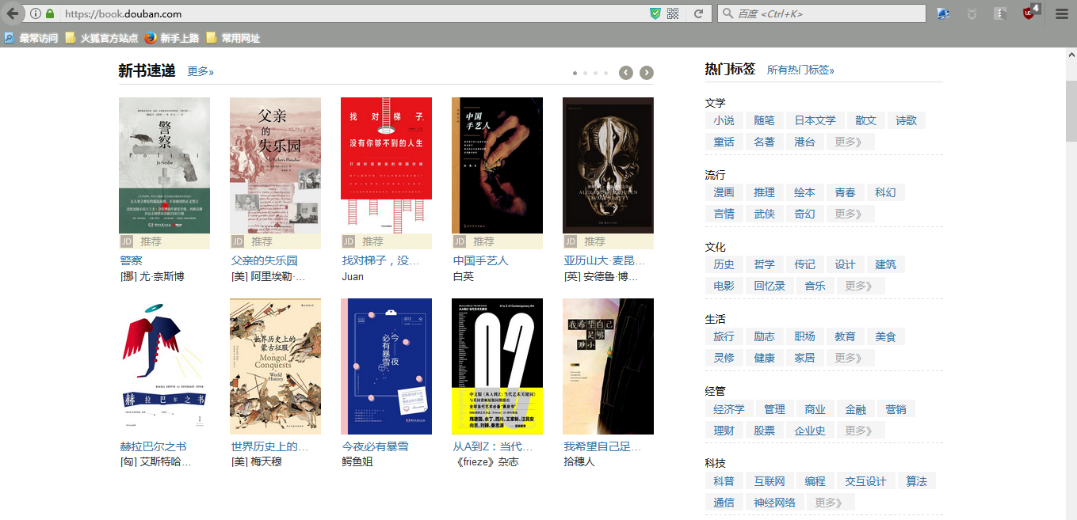1077x520 pixels.
Task: Expand 更多 under 生活 tags
Action: [850, 358]
